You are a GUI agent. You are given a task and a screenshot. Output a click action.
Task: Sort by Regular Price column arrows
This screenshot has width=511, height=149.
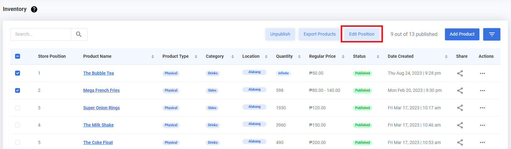pyautogui.click(x=343, y=57)
